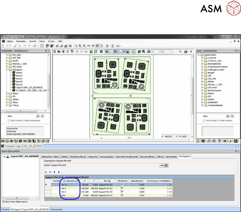Image resolution: width=241 pixels, height=212 pixels.
Task: Toggle Erforderlich checkbox for Pin 3
Action: (122, 192)
